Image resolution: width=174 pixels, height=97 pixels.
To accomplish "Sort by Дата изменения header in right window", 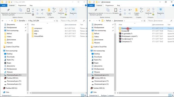I will pos(158,25).
